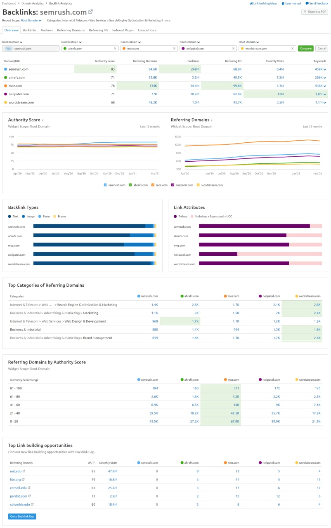This screenshot has height=528, width=331.
Task: Click the Send feedback chat icon
Action: pyautogui.click(x=308, y=3)
